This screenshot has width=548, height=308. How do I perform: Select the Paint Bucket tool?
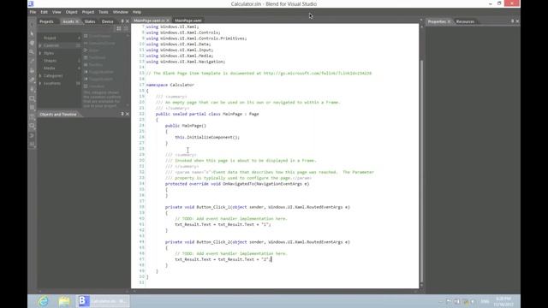33,70
